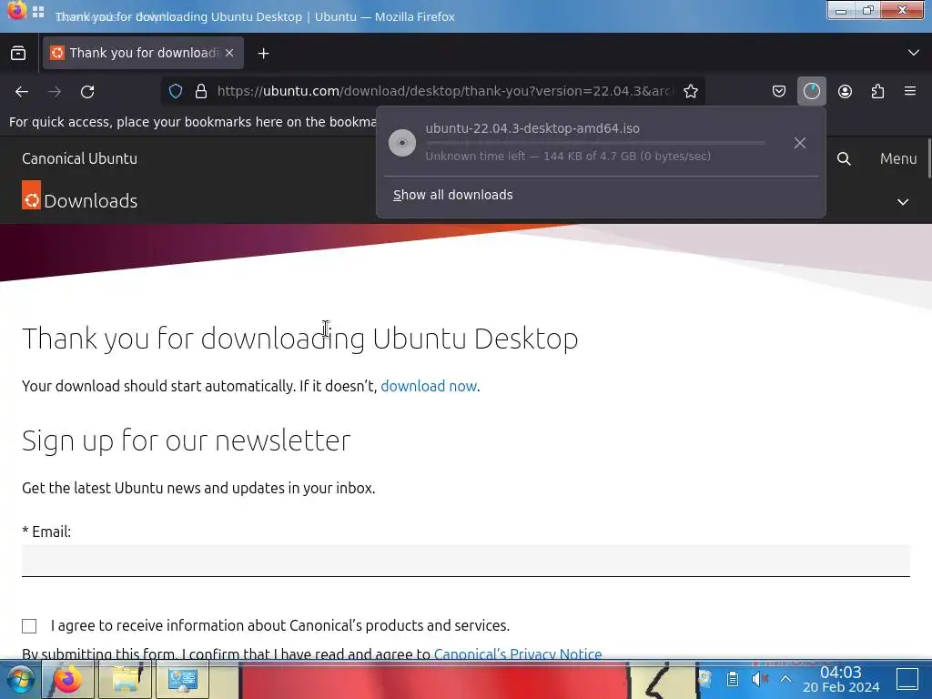Reload the current page
The image size is (932, 699).
click(87, 92)
